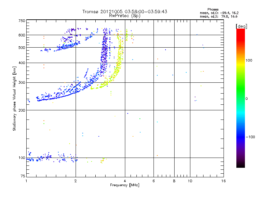Click the y-axis tick label '750'

click(22, 21)
